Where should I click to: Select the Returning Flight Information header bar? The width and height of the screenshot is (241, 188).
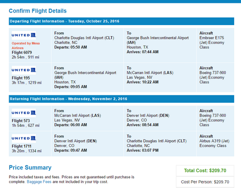click(121, 99)
